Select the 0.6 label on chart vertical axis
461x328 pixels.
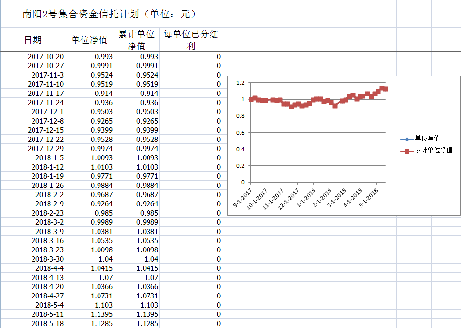click(x=240, y=133)
